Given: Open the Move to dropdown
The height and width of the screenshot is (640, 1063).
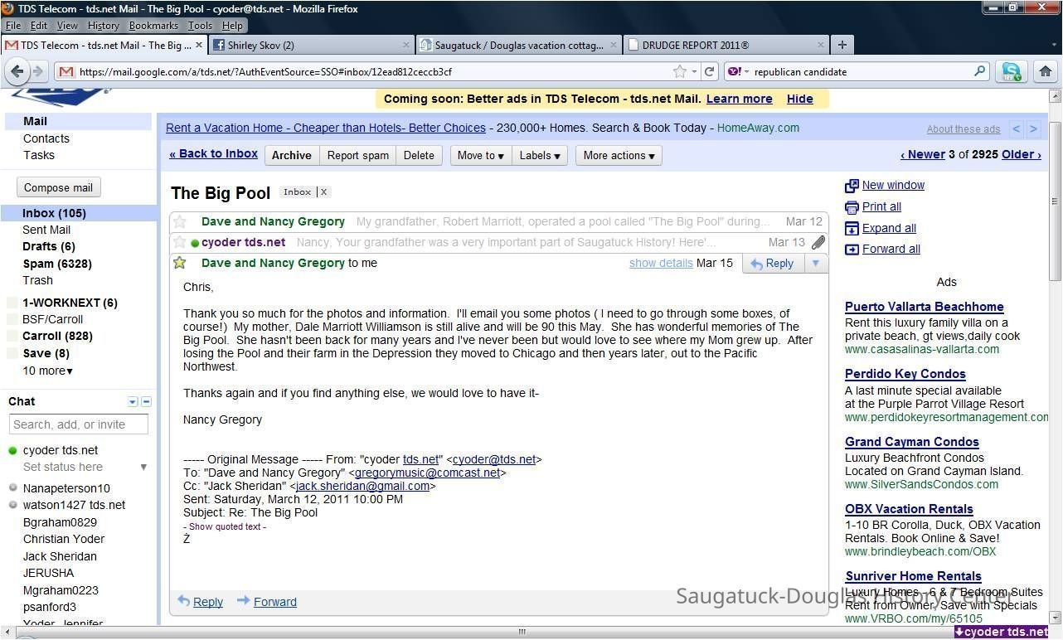Looking at the screenshot, I should 480,156.
